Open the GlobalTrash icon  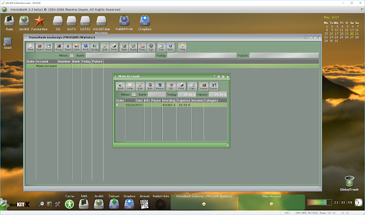coord(349,183)
